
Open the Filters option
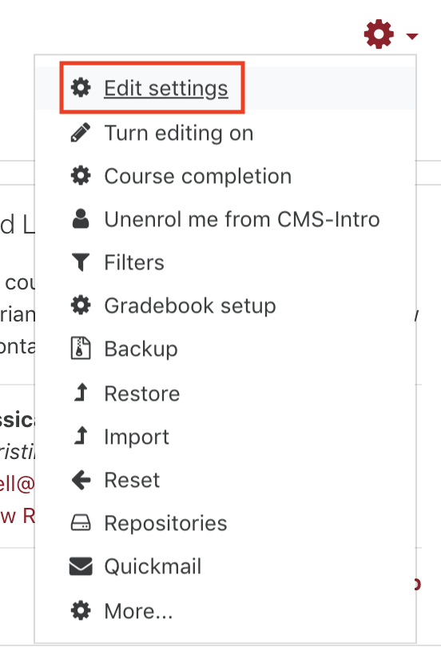[x=134, y=262]
